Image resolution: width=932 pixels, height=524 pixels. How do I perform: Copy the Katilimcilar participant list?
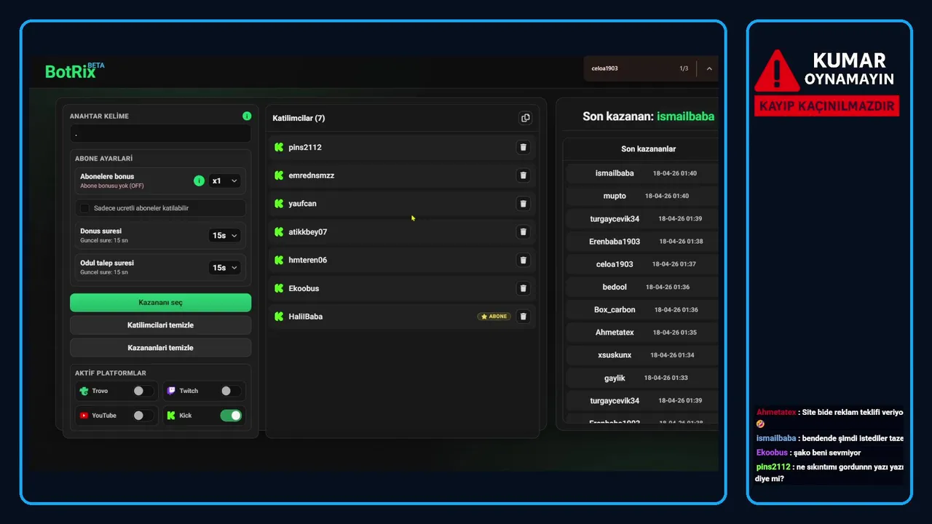526,118
